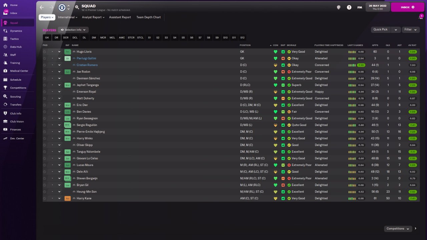Toggle the pick circle for Dele Alli

pos(45,172)
